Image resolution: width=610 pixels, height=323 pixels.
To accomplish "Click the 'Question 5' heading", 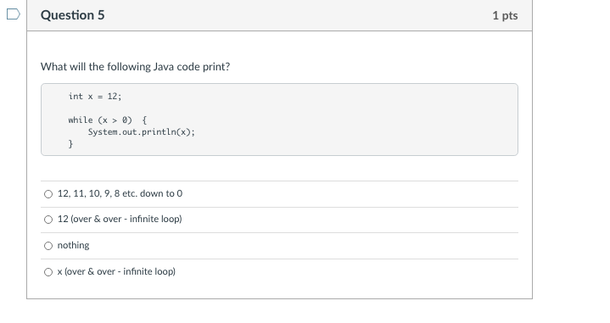I will click(x=72, y=15).
